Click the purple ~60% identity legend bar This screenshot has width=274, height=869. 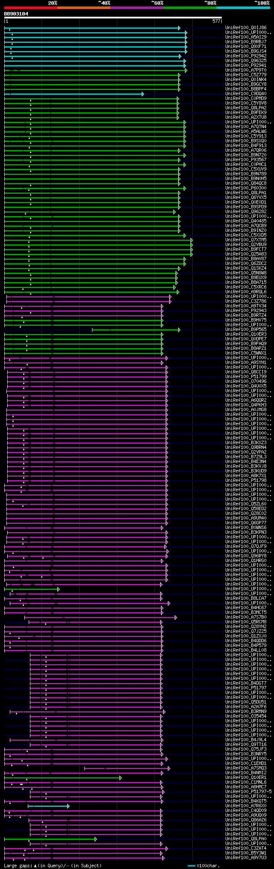(137, 8)
